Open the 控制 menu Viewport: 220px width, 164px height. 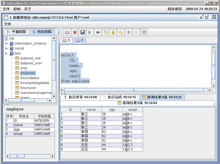point(17,9)
